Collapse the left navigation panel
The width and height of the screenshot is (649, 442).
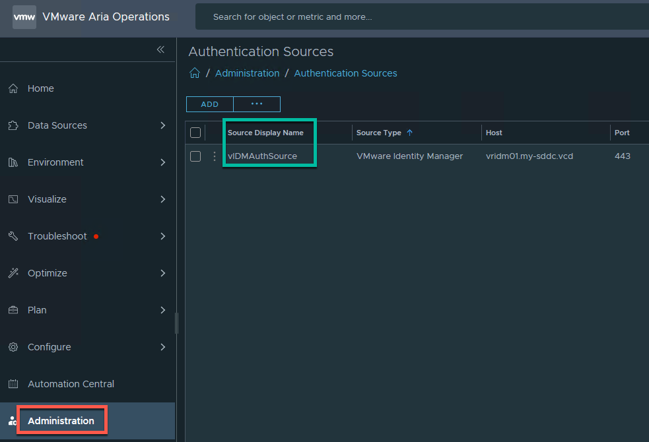[160, 49]
